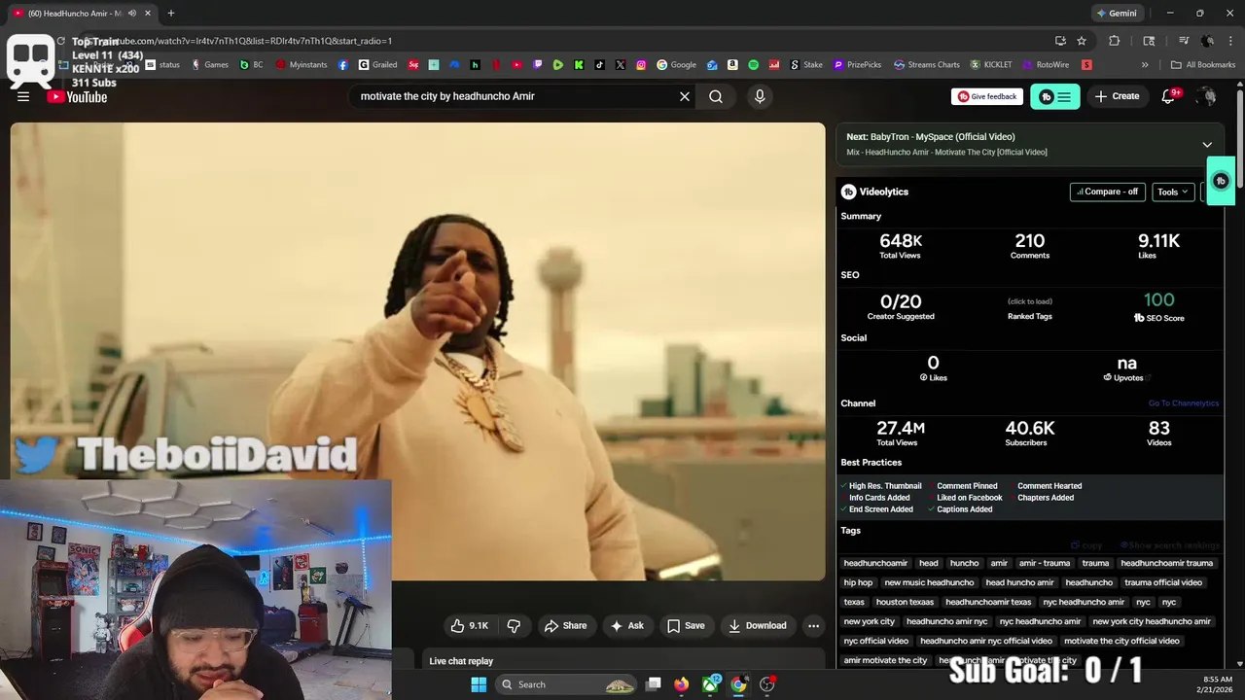Click the teal TubeBuddy menu icon
Screen dimensions: 1245x700
pyautogui.click(x=1054, y=96)
